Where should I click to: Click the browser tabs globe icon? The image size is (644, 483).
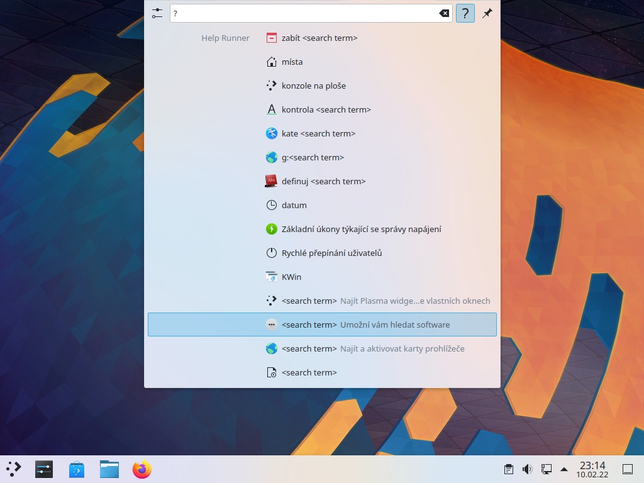coord(272,348)
